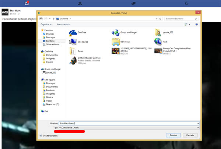
Task: Go up one folder level
Action: 53,19
